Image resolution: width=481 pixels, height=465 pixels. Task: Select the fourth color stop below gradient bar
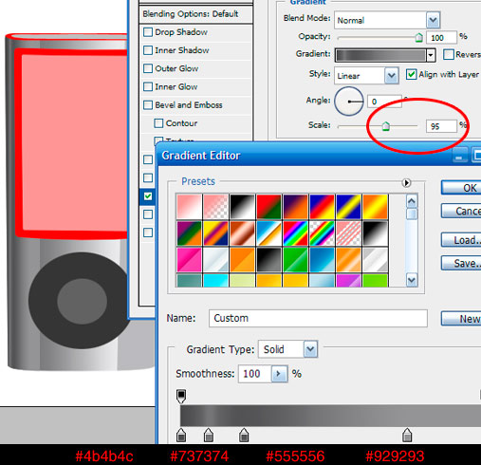point(407,435)
